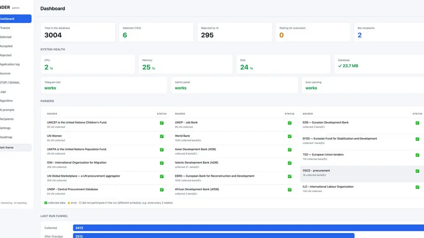
Task: Click Asian Development Bank status check icon
Action: (x=290, y=149)
